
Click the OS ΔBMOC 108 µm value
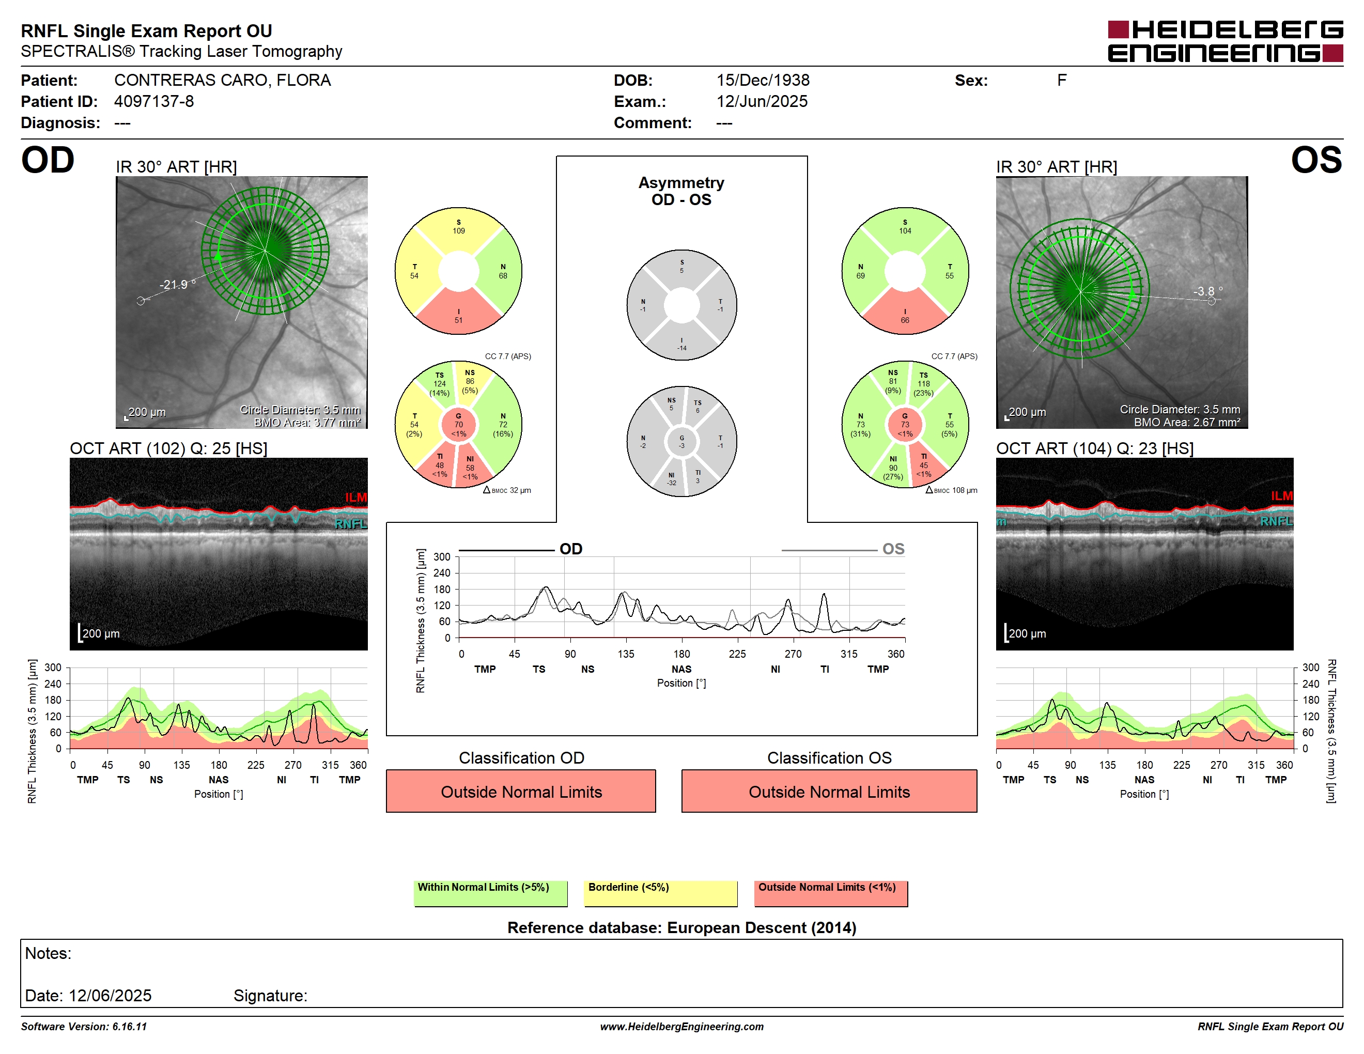[951, 490]
